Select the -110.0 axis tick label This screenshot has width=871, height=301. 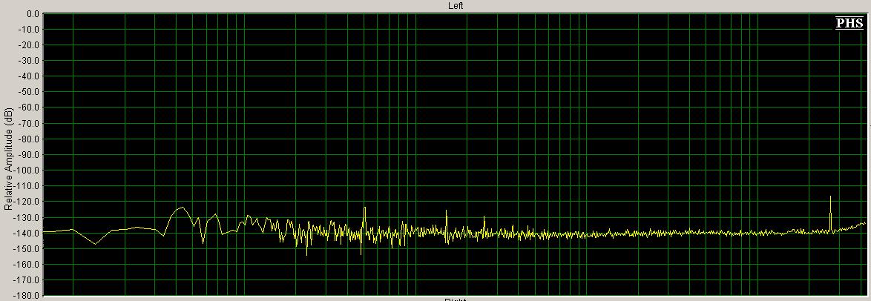coord(27,185)
